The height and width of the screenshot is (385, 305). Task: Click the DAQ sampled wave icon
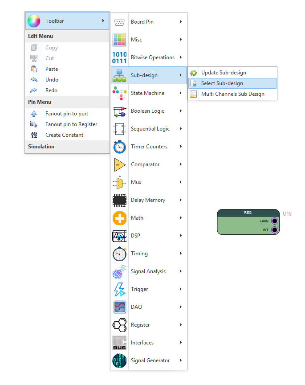120,307
